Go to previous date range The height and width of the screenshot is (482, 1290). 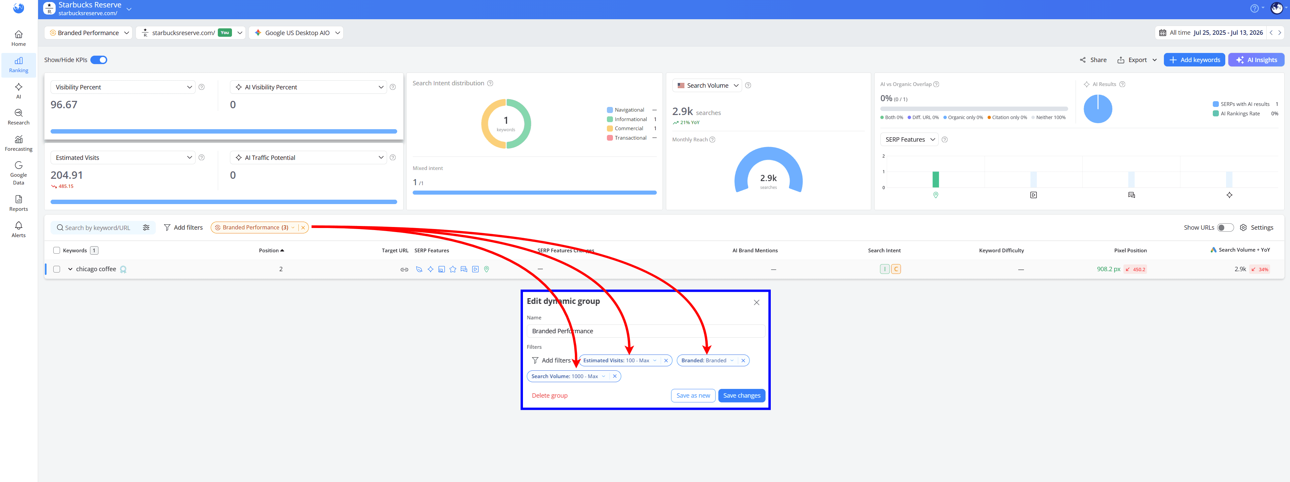point(1271,33)
